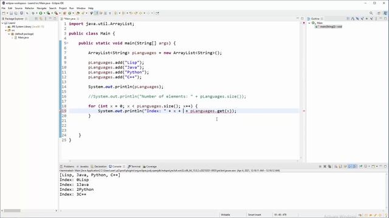Toggle Hide Non-Public Members in Outline

point(367,19)
